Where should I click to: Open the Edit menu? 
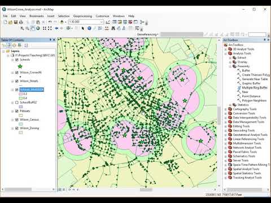coord(14,16)
